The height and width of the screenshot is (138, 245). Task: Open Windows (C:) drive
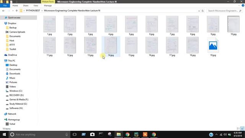(16, 91)
